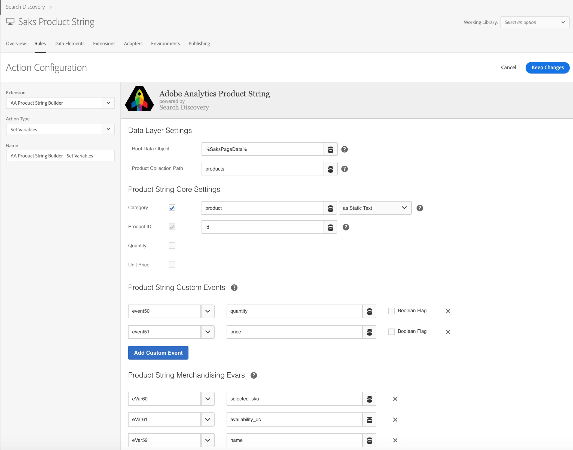
Task: Open the event50 event selector dropdown
Action: tap(208, 311)
